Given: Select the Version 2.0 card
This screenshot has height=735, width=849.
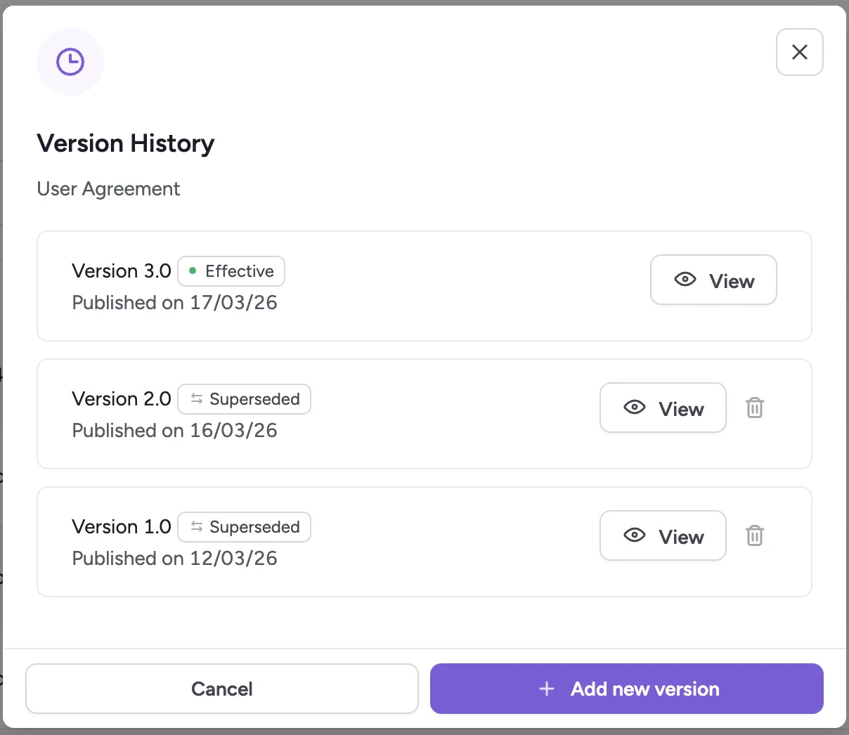Looking at the screenshot, I should [x=424, y=414].
